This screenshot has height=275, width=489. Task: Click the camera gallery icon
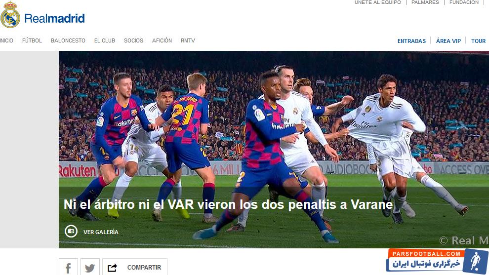pyautogui.click(x=71, y=232)
